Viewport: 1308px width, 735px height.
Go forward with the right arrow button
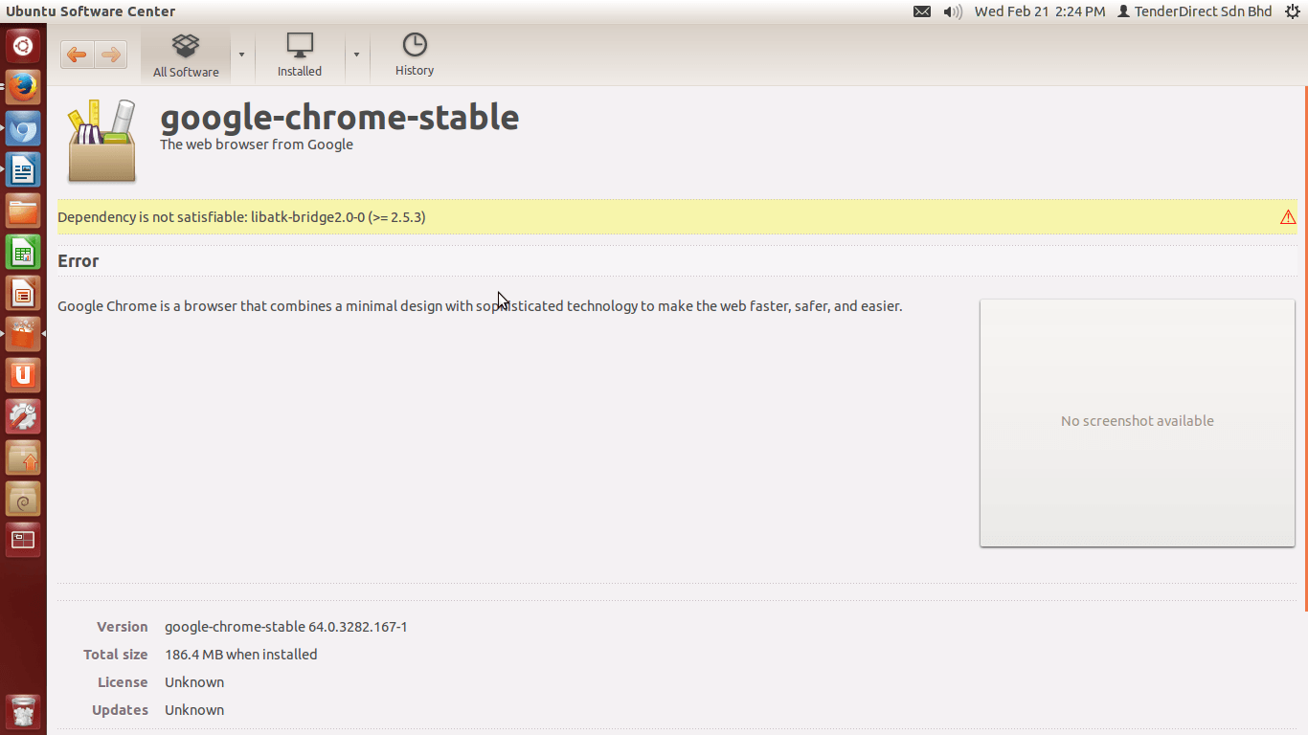pyautogui.click(x=110, y=55)
